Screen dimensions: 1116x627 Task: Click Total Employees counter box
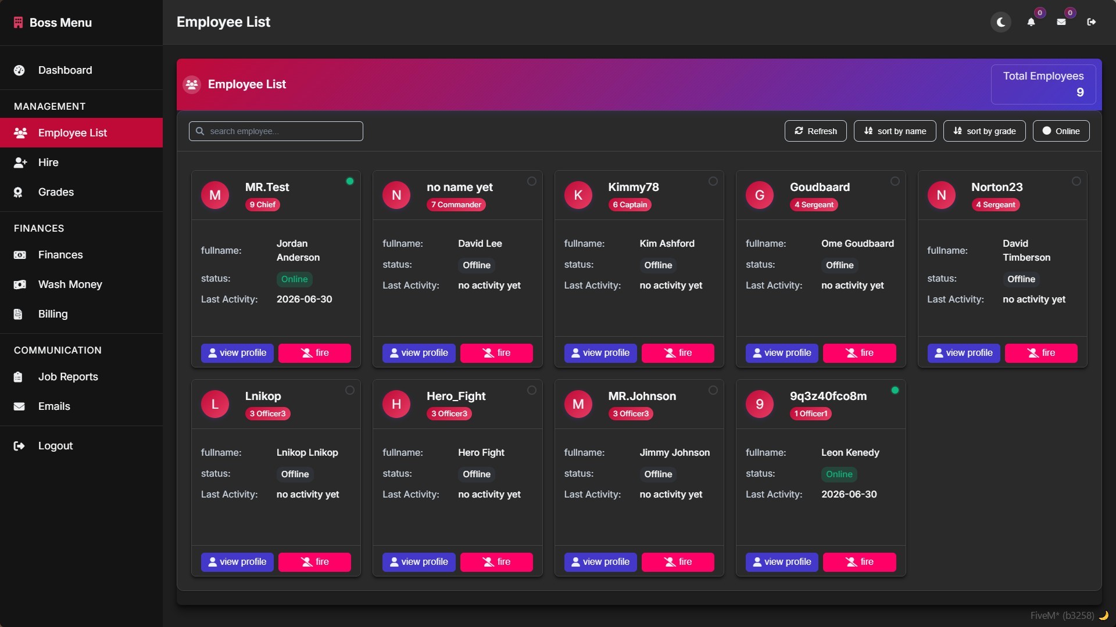1043,84
